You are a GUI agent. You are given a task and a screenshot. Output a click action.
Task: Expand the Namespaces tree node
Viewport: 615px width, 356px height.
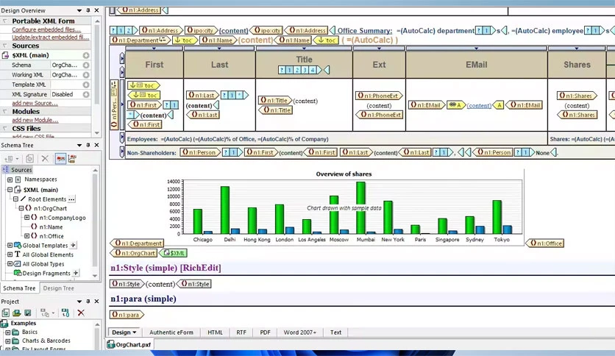pyautogui.click(x=10, y=179)
